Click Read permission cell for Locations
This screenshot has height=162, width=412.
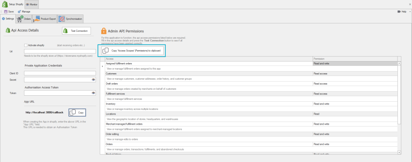tap(355, 114)
